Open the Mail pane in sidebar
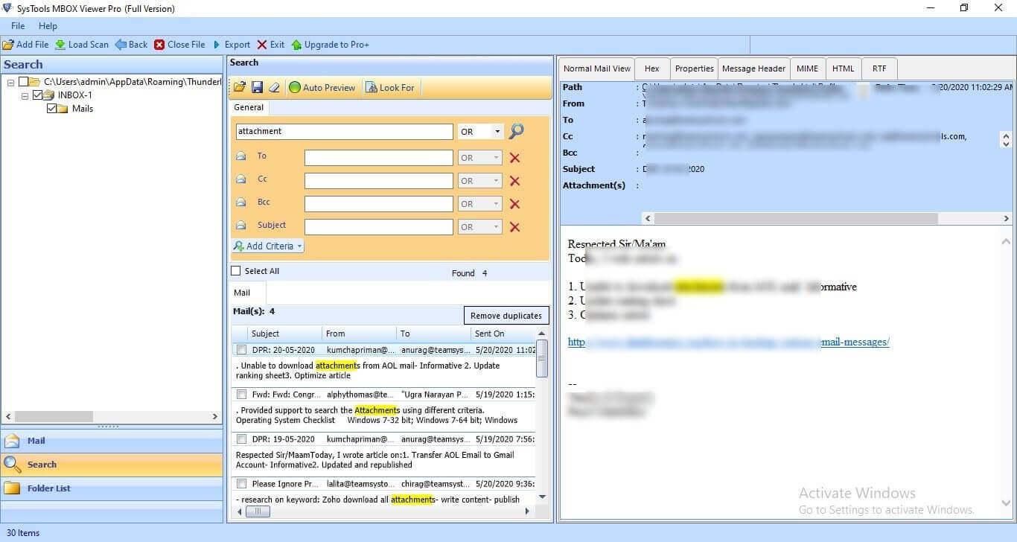1017x542 pixels. pyautogui.click(x=112, y=441)
